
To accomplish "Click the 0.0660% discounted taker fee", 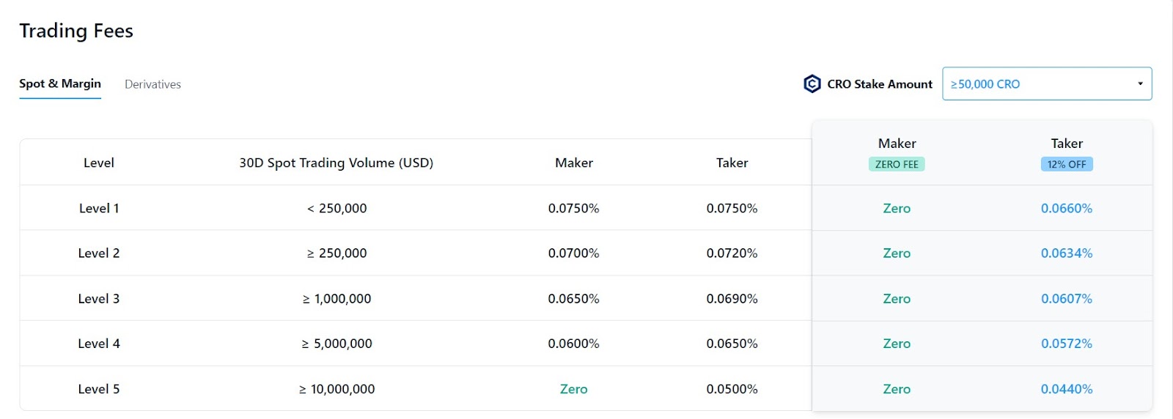I will tap(1067, 208).
